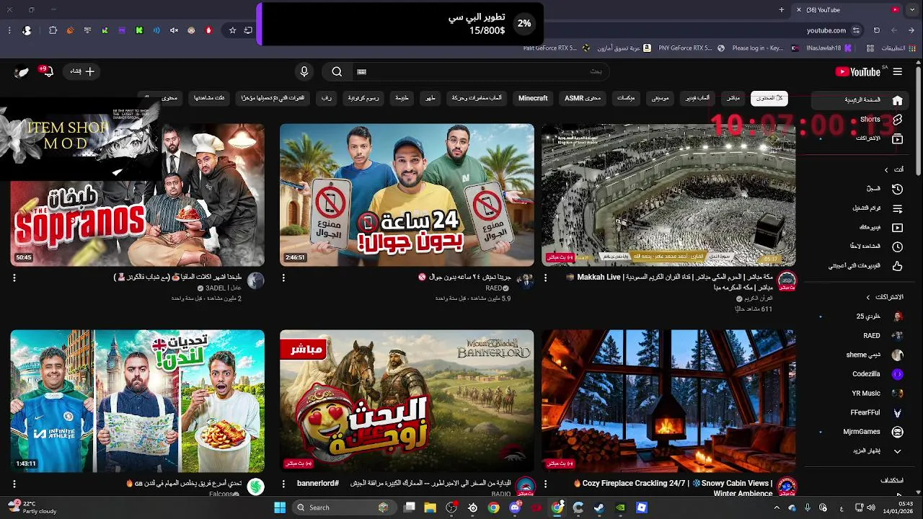Open RAED channel avatar under 24 ساعة video

click(525, 281)
